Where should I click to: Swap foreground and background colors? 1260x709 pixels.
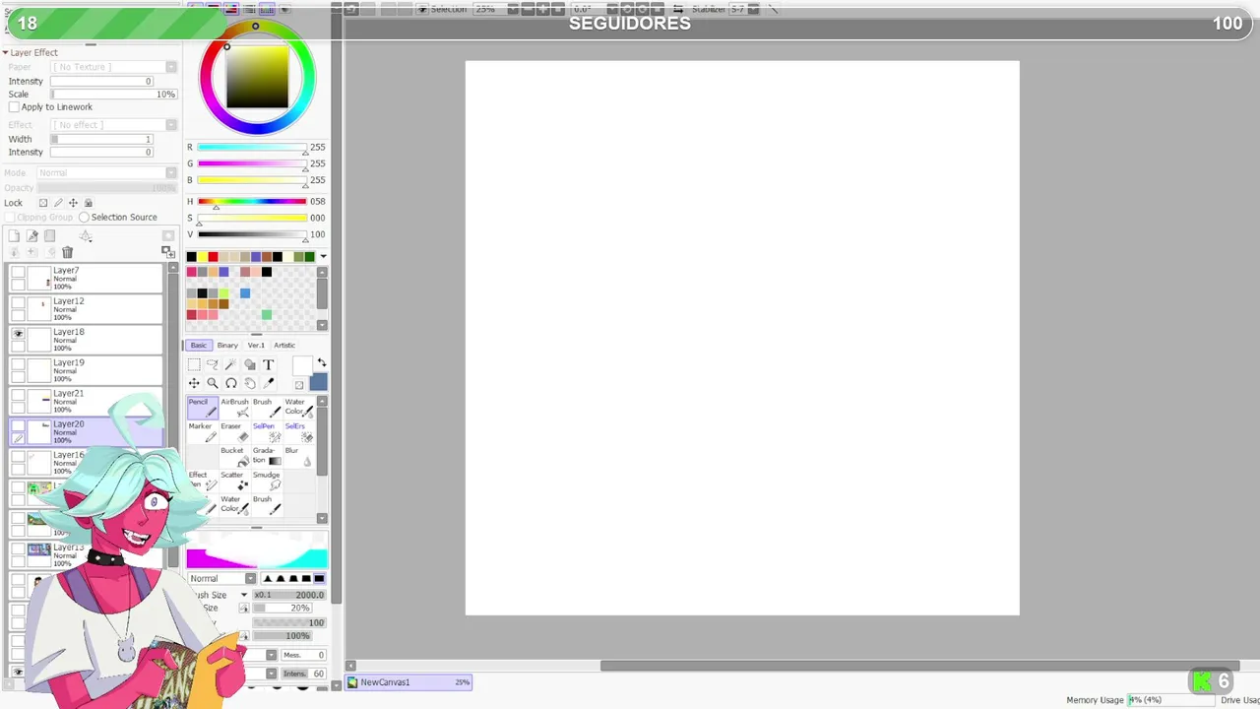(x=321, y=363)
